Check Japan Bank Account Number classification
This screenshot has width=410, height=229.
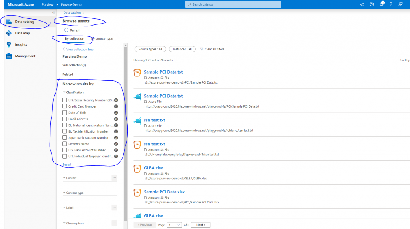64,137
